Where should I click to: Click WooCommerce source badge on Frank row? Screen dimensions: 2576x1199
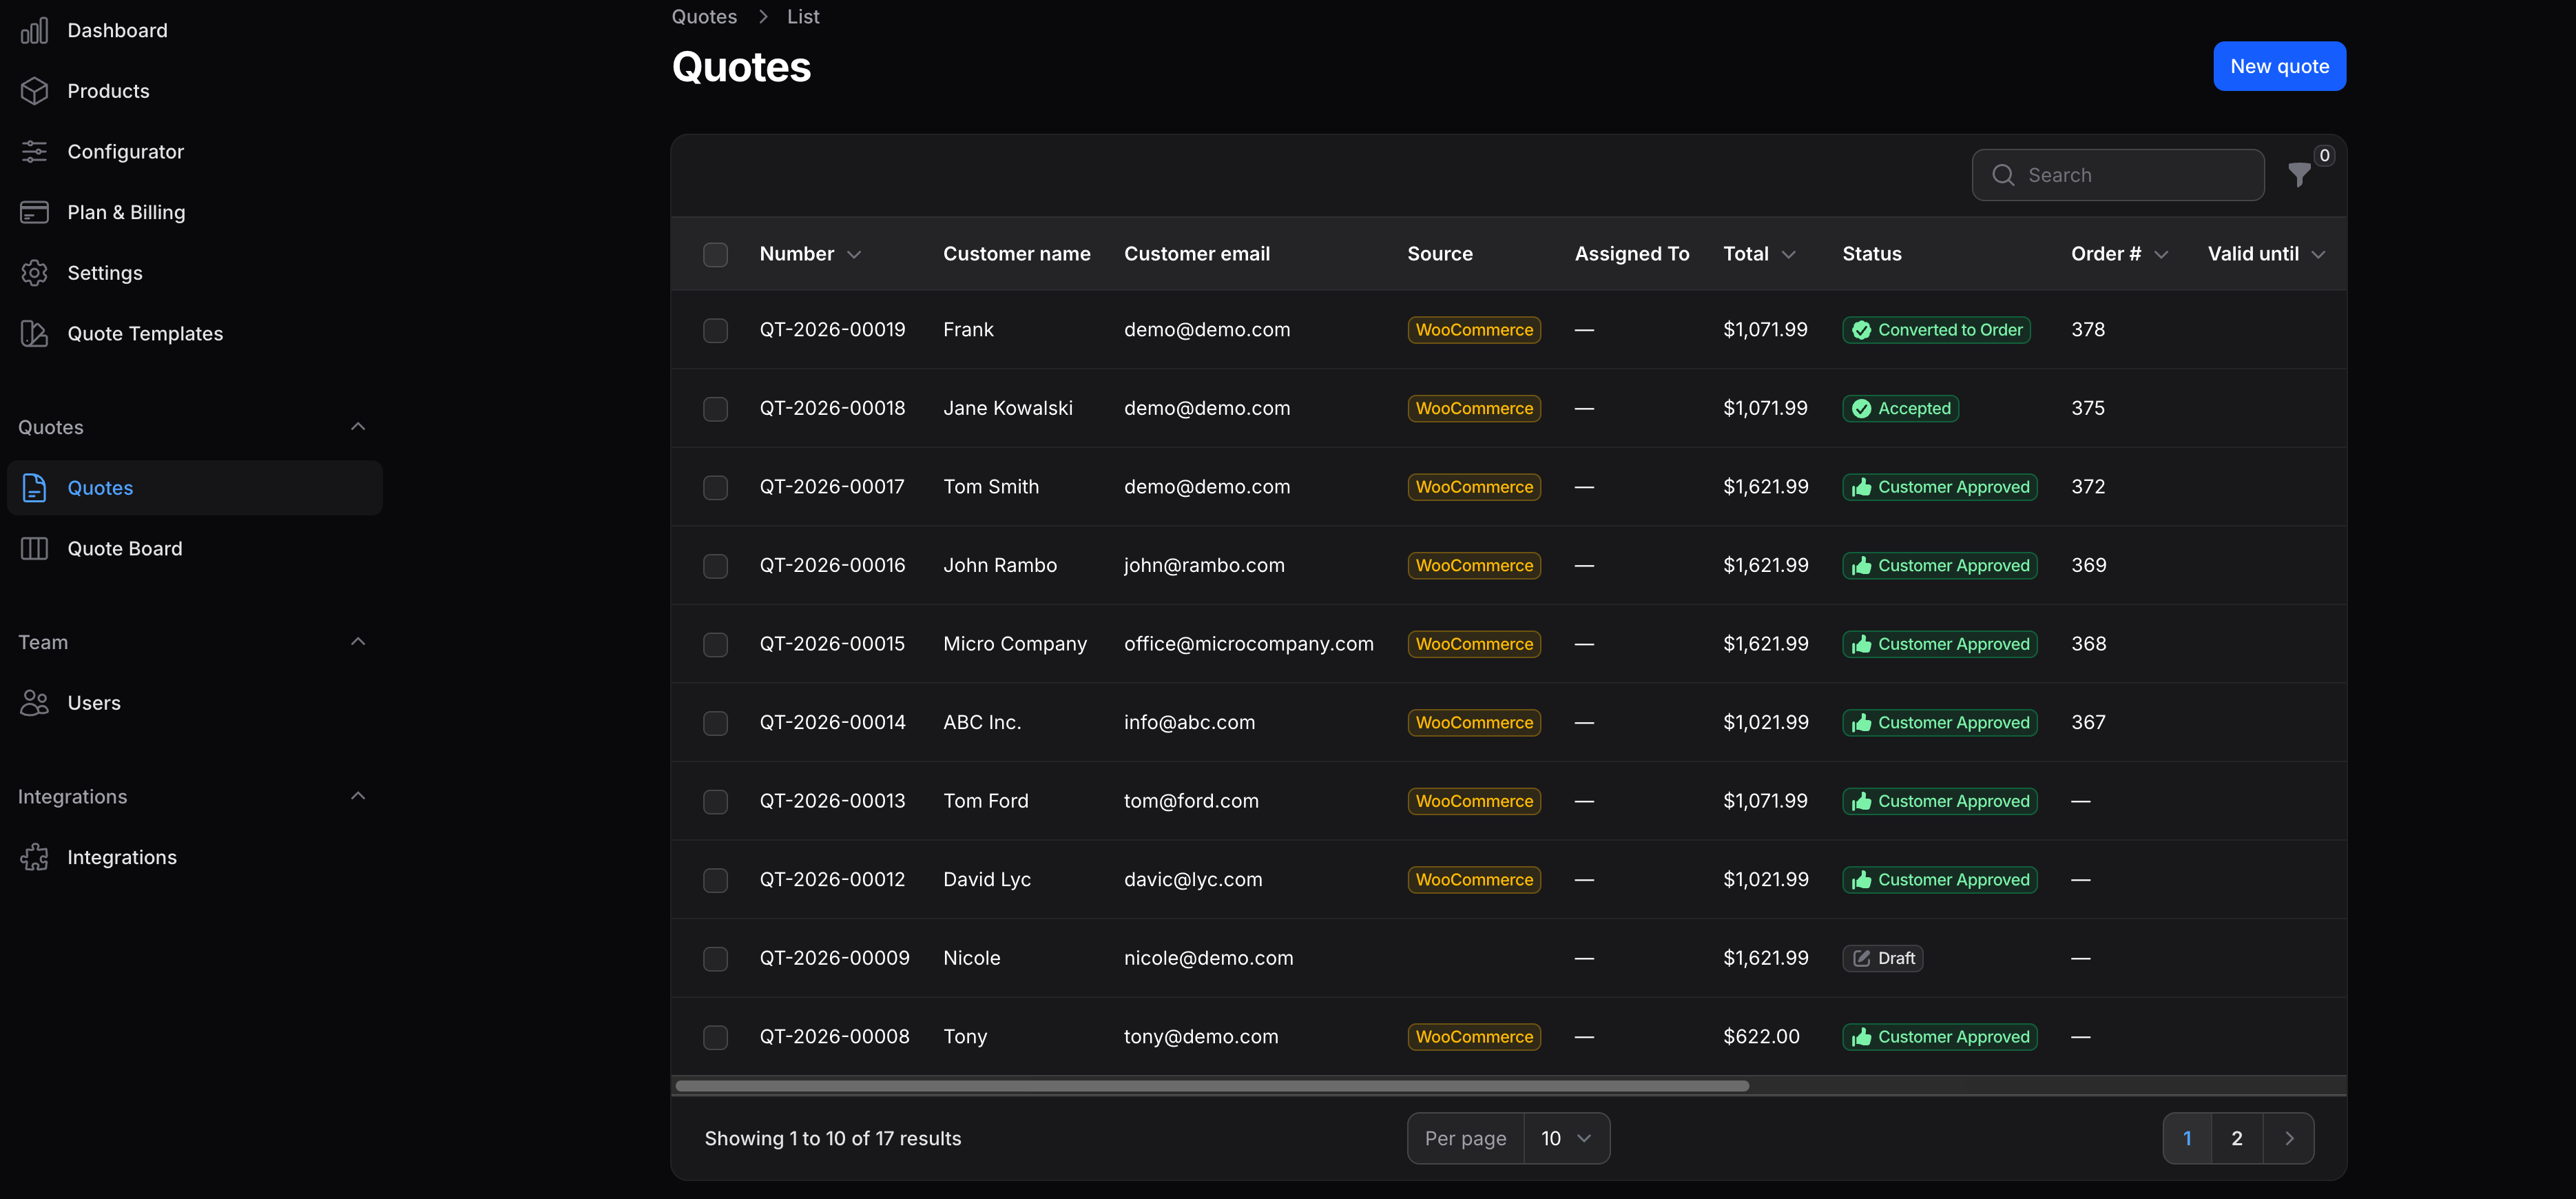point(1474,330)
